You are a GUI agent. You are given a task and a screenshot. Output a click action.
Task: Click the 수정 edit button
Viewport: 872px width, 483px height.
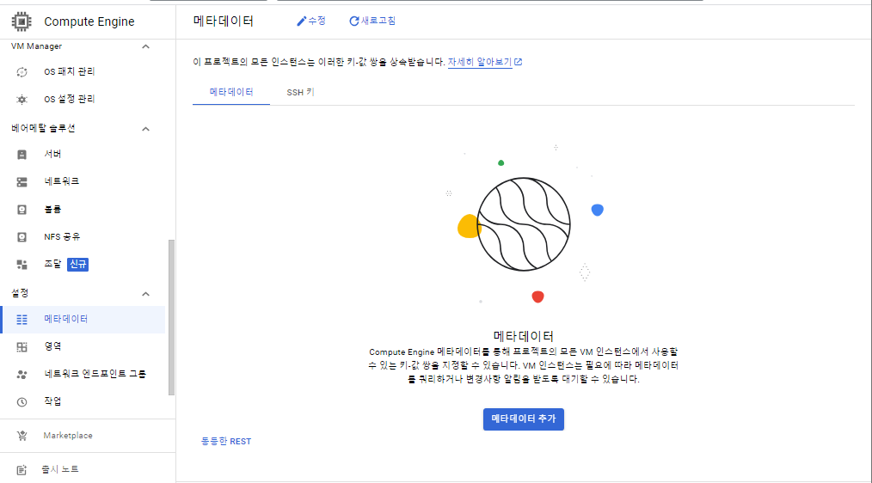point(311,21)
